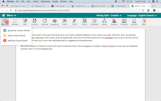Change Language from English General
Image resolution: width=161 pixels, height=101 pixels.
coord(142,15)
